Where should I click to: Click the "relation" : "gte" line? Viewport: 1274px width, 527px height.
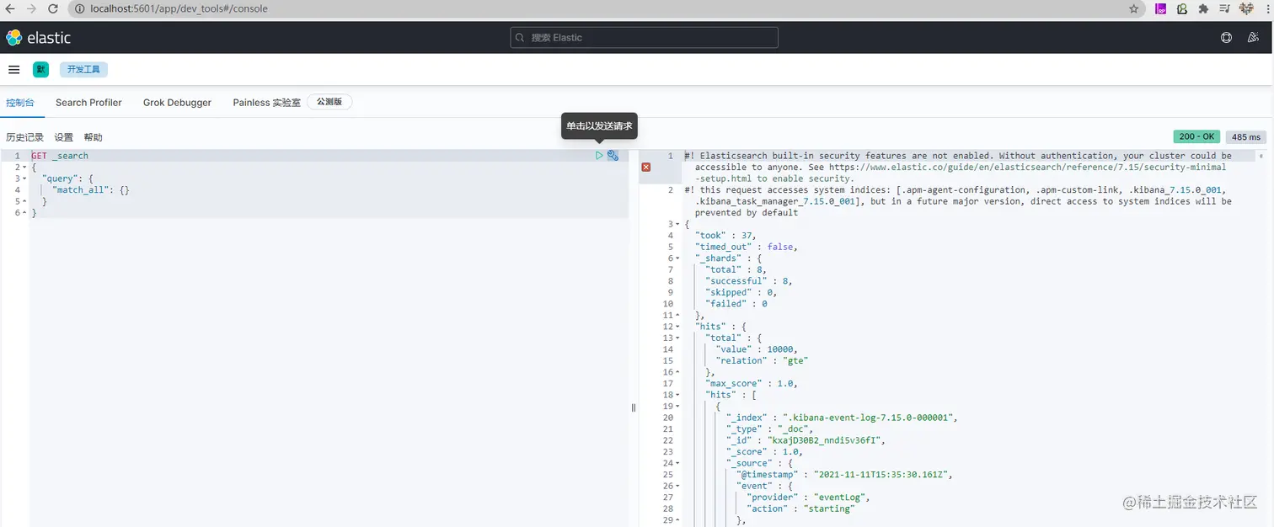pos(762,360)
